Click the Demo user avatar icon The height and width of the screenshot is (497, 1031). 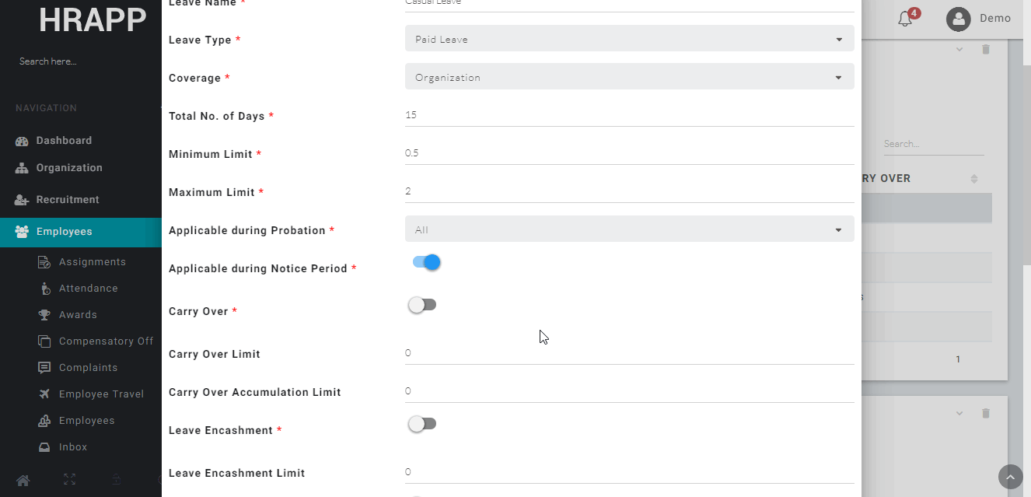(958, 19)
